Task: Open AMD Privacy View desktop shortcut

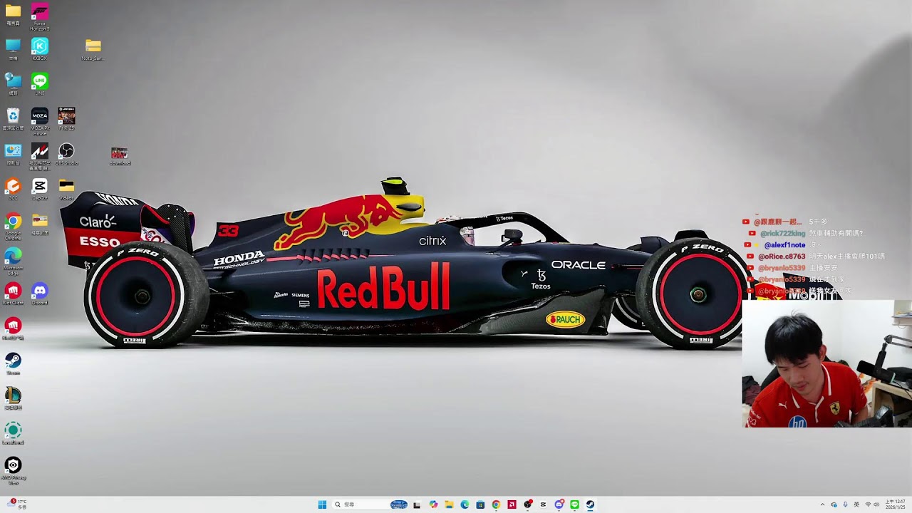Action: (13, 470)
